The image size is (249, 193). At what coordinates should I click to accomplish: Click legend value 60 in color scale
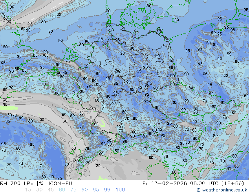[x=62, y=190]
